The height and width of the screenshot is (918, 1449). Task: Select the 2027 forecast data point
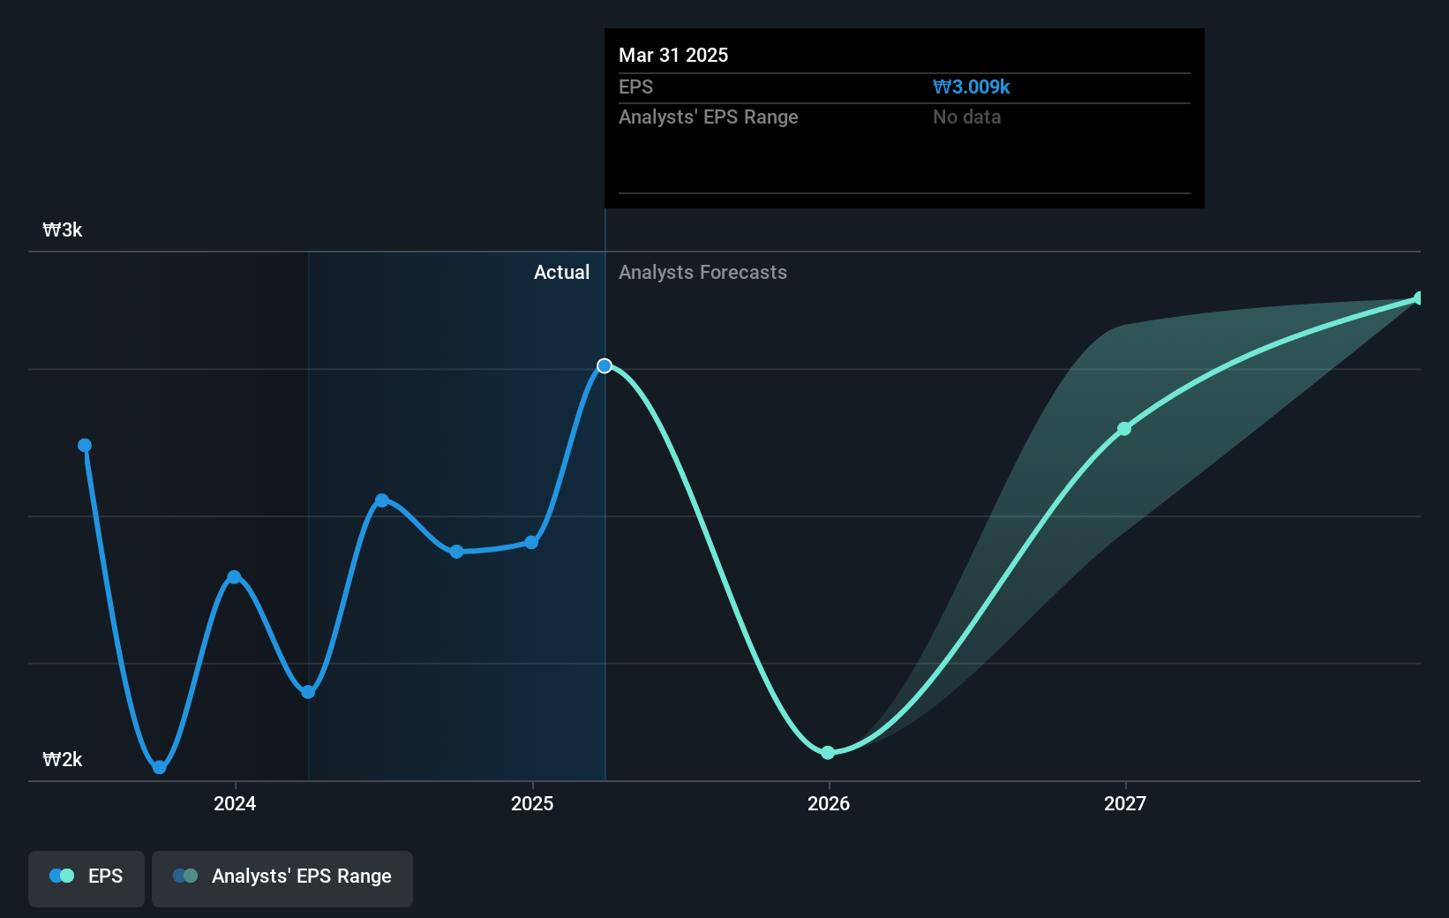[x=1124, y=429]
